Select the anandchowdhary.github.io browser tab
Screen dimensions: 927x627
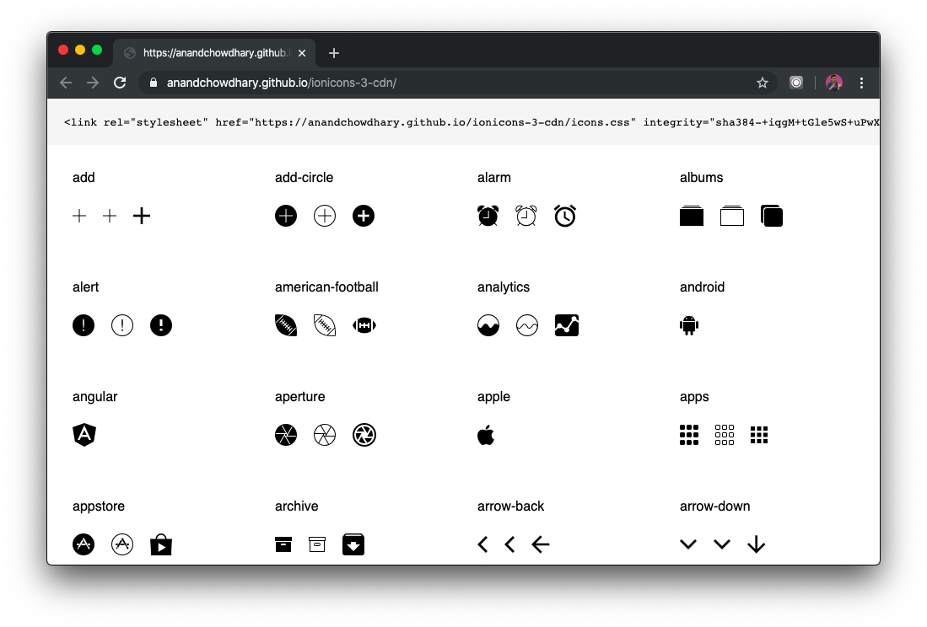click(214, 53)
